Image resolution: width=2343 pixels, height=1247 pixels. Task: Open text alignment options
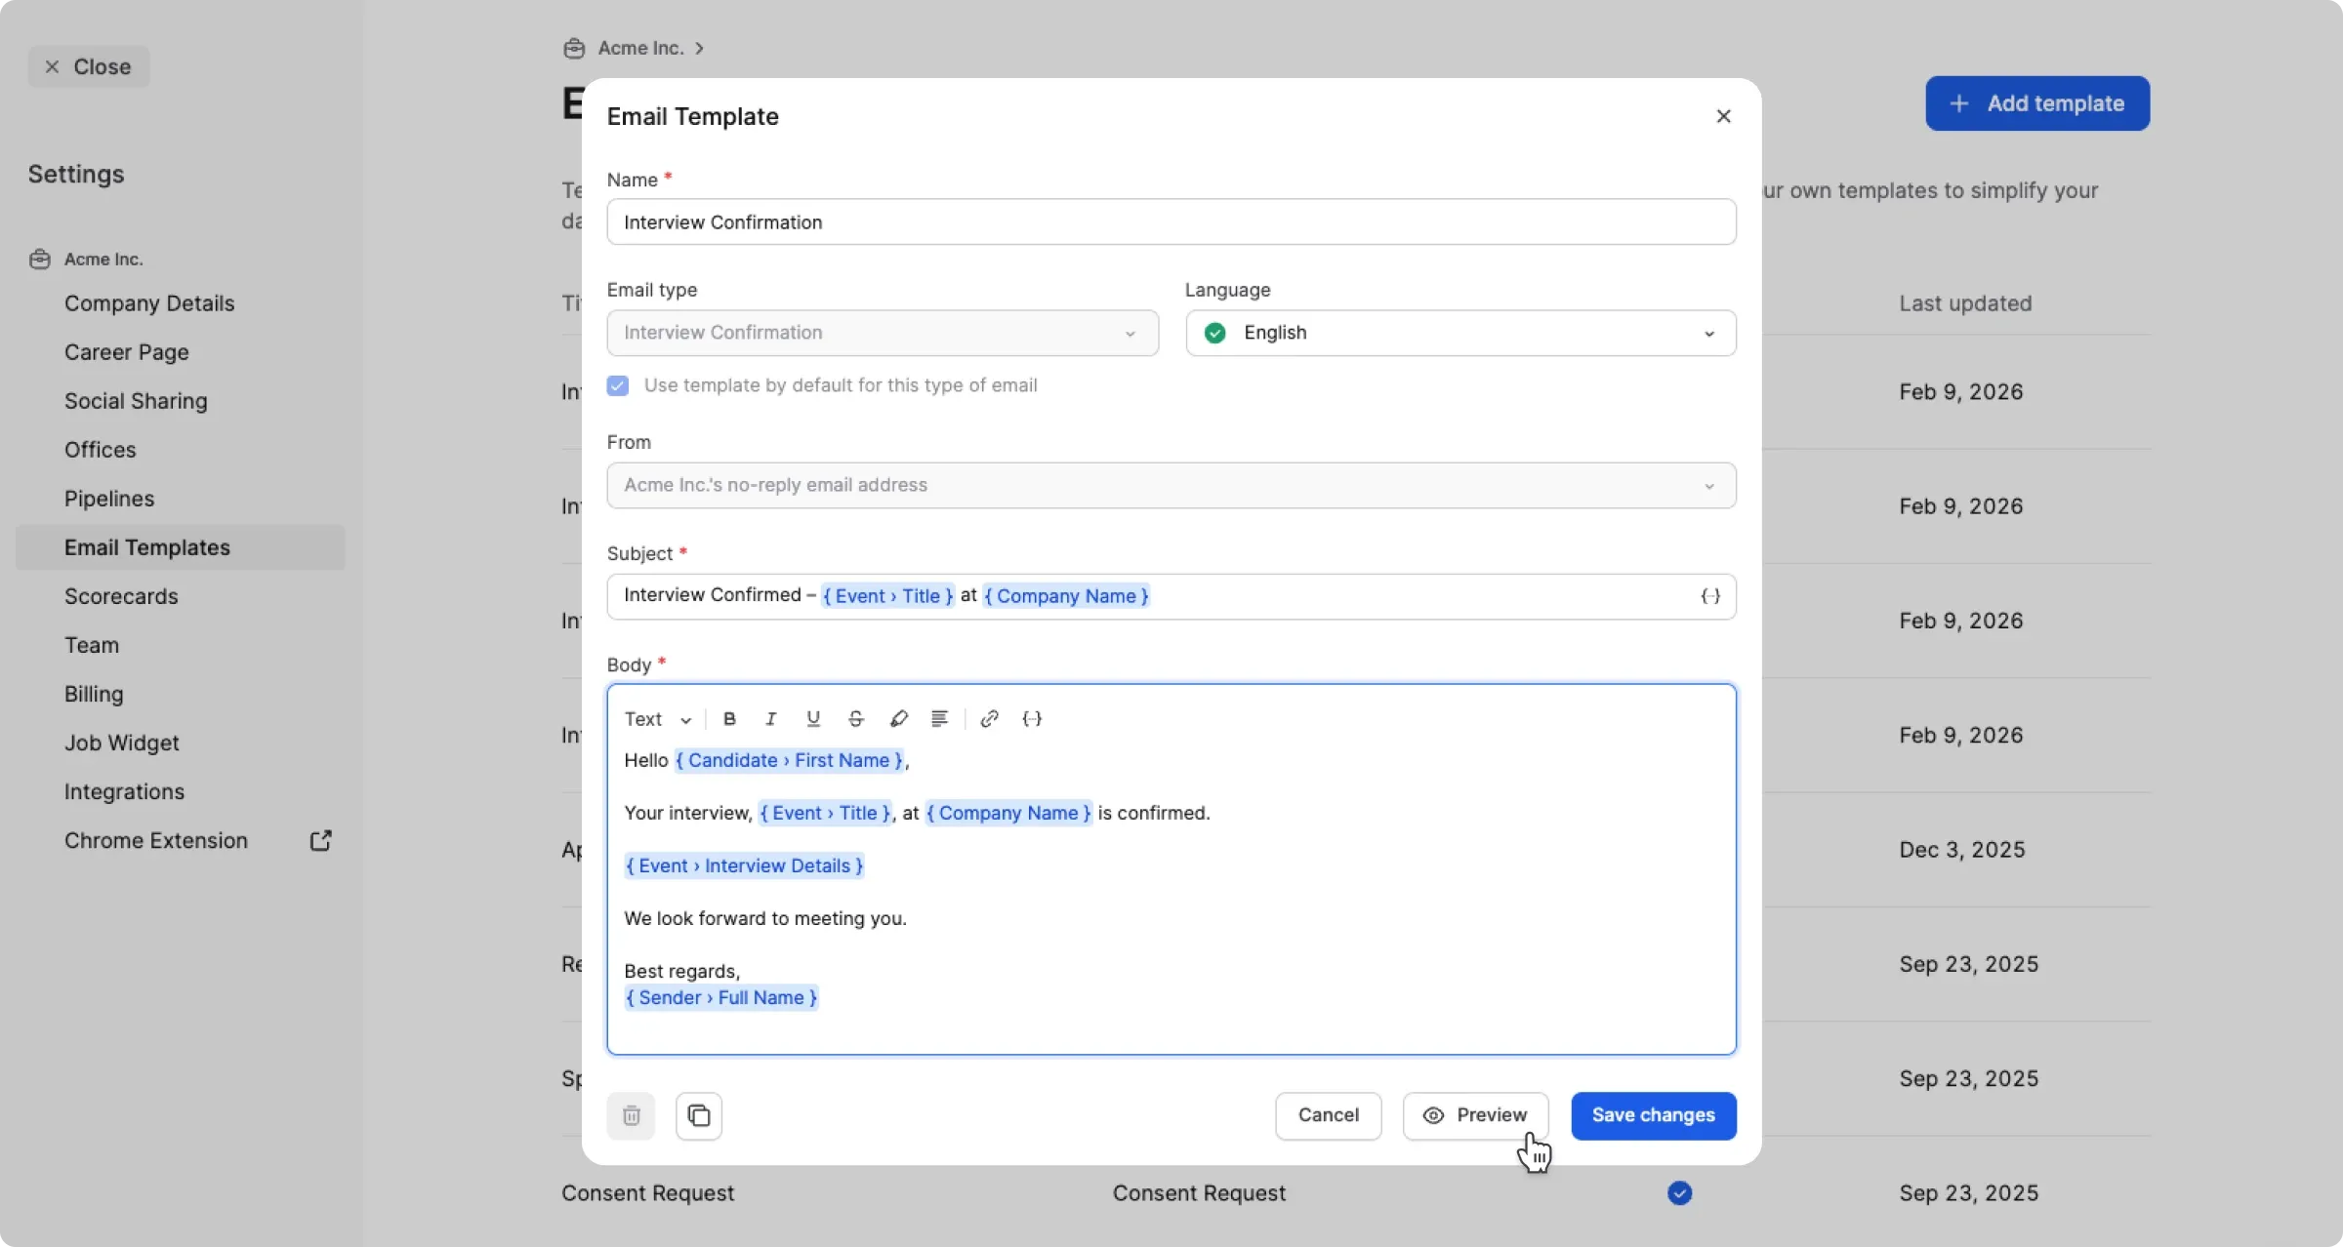coord(939,719)
